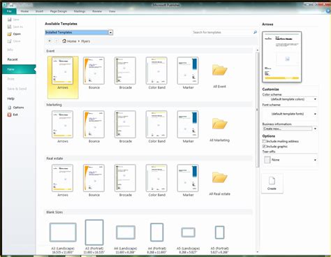Image resolution: width=331 pixels, height=257 pixels.
Task: Click the back arrow navigation icon
Action: 50,41
